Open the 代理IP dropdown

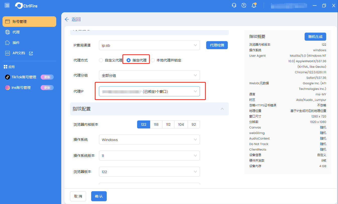[x=149, y=91]
